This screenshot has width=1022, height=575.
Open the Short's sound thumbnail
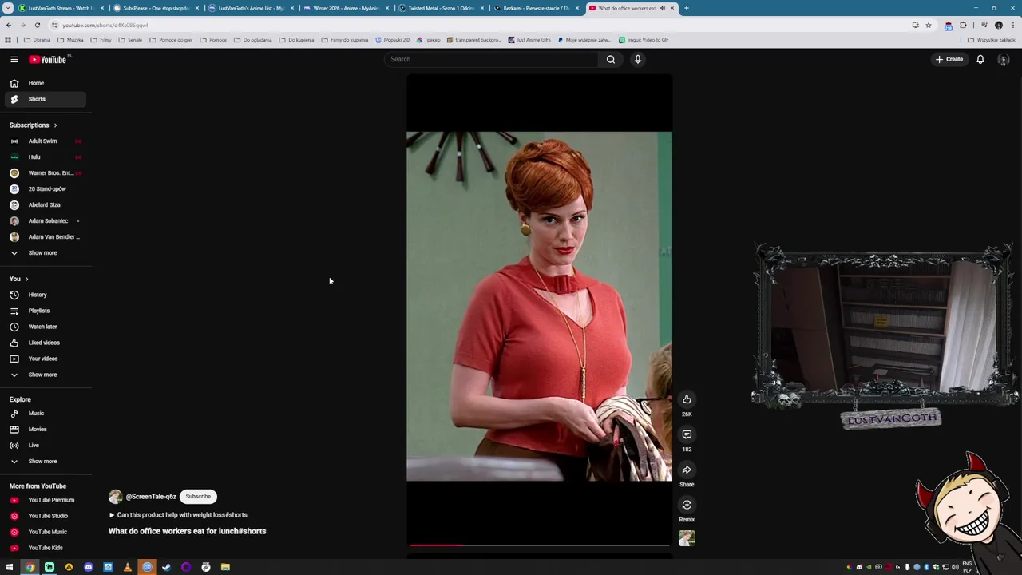click(x=687, y=539)
